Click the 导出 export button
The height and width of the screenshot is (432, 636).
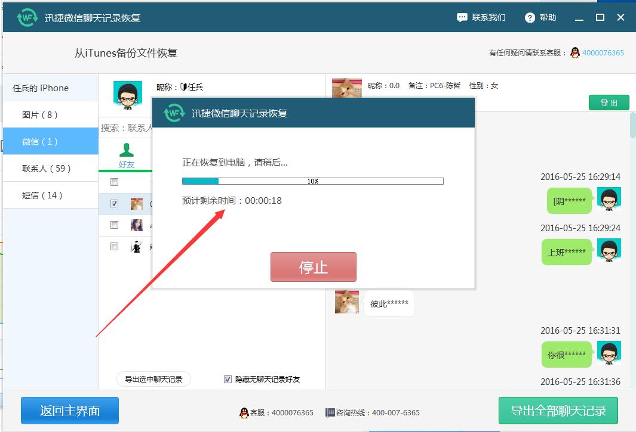(x=609, y=102)
